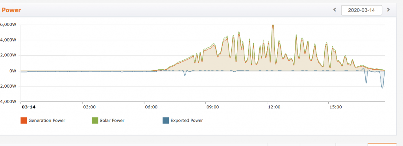Click the deepest exported power dip at chart end
403x146 pixels.
pos(383,88)
